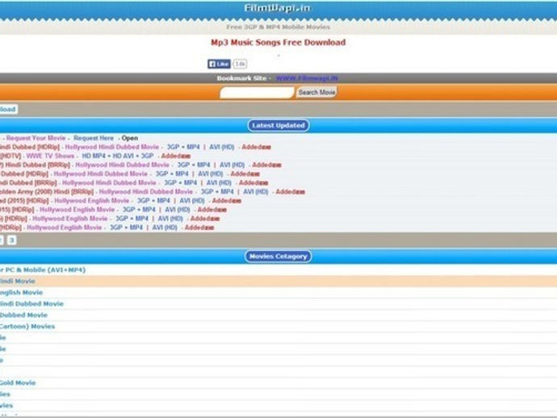557x418 pixels.
Task: Open the Mp3 Music Songs Free Download link
Action: click(278, 42)
